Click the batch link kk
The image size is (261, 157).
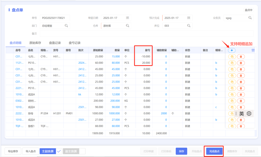80,94
